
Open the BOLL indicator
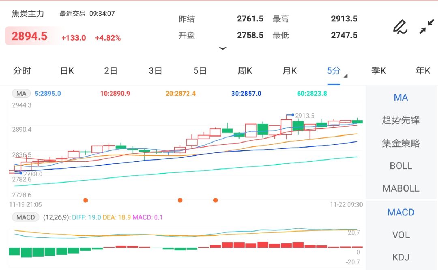pyautogui.click(x=401, y=166)
